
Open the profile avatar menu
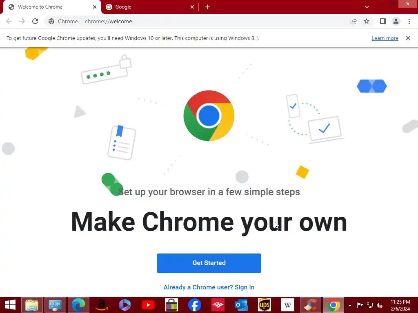[396, 21]
